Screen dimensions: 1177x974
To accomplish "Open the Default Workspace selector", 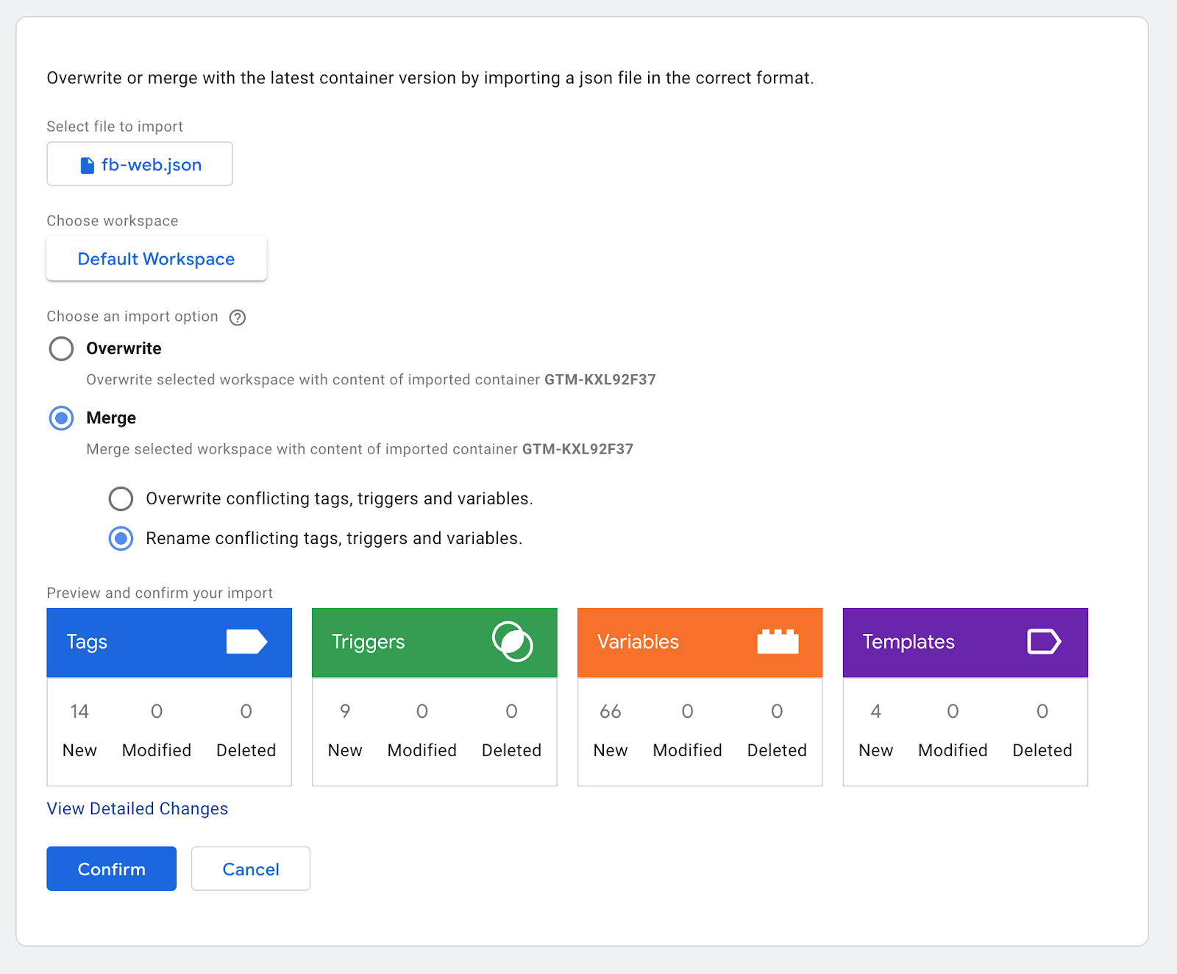I will 156,259.
